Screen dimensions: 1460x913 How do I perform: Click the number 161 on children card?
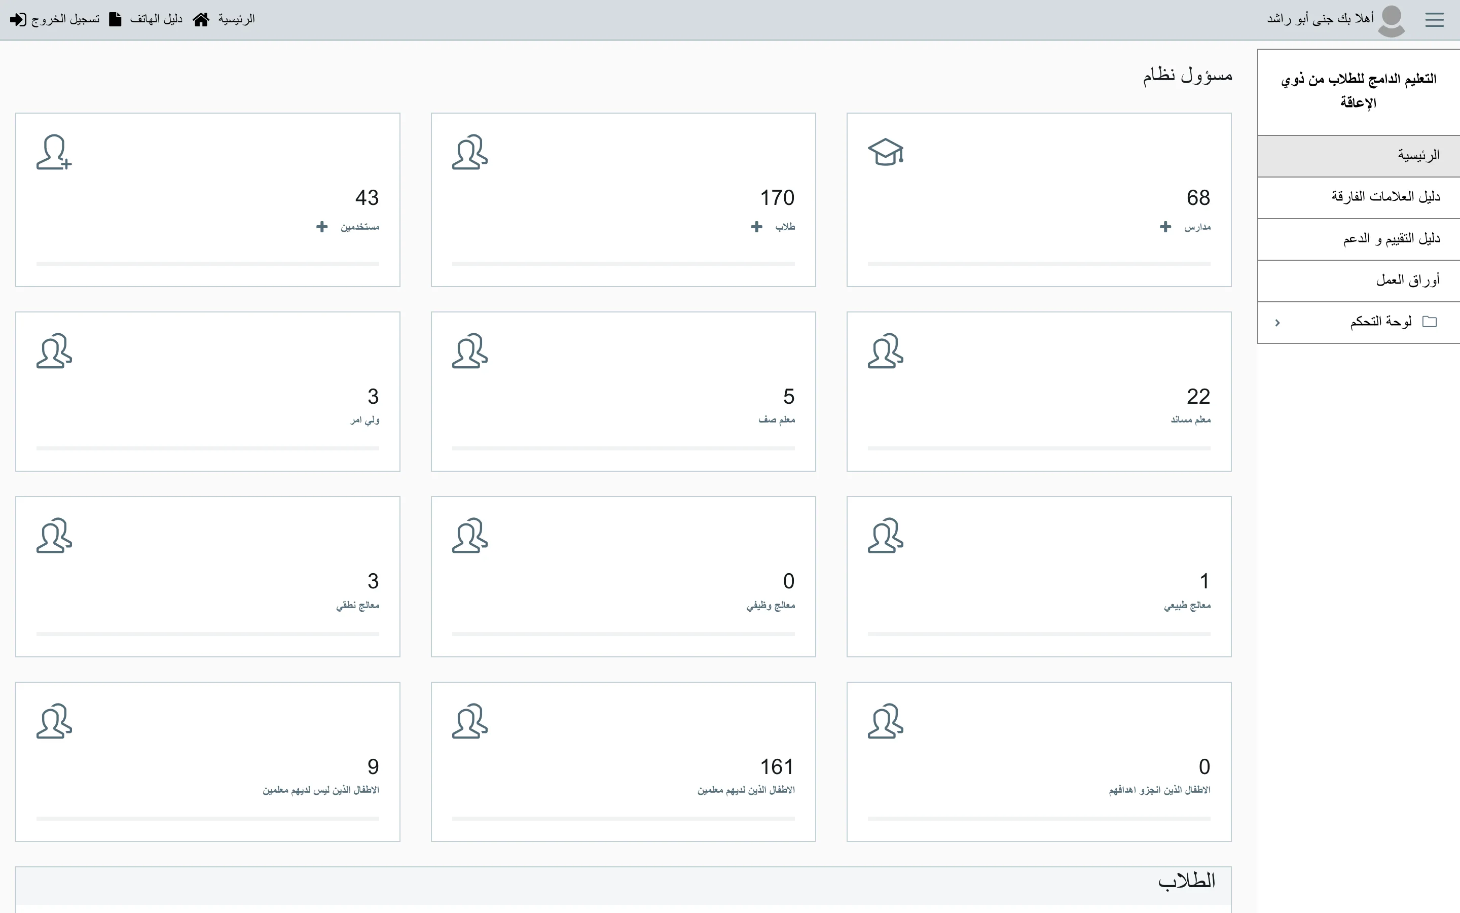pos(777,767)
